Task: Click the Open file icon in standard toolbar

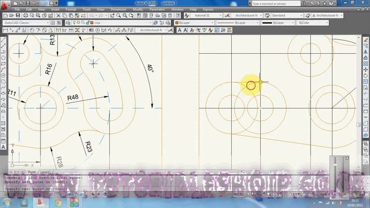Action: coord(12,16)
